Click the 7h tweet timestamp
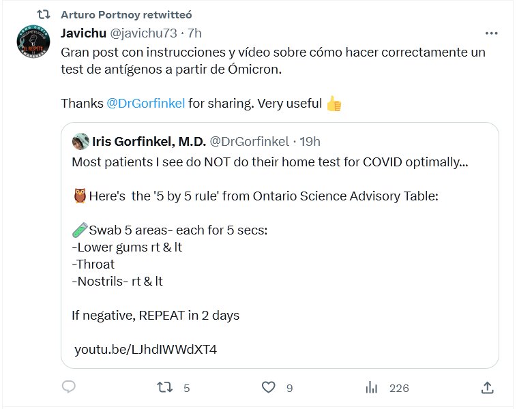Viewport: 517px width, 409px height. [194, 33]
